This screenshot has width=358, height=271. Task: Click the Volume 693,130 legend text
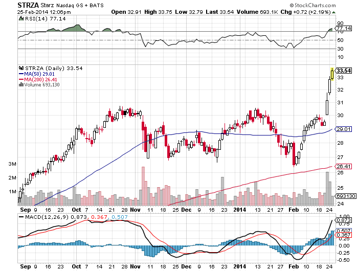pyautogui.click(x=42, y=85)
